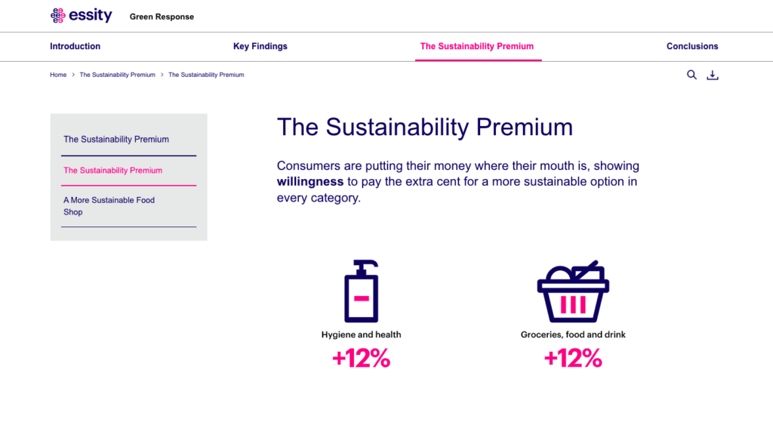Click the Green Response title text
The image size is (773, 422).
click(x=162, y=17)
